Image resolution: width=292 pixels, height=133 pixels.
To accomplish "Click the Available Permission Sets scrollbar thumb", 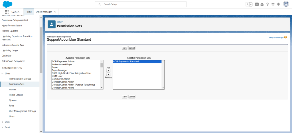I will point(102,65).
